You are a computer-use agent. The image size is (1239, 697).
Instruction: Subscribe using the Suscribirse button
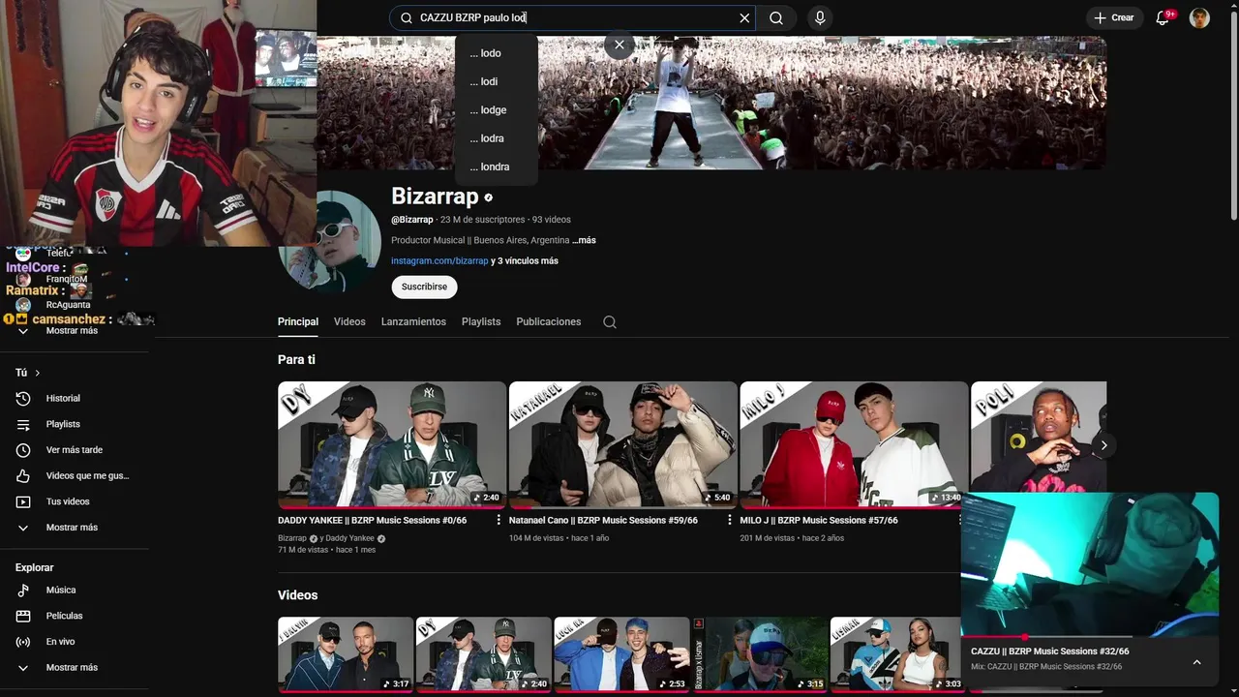coord(424,287)
